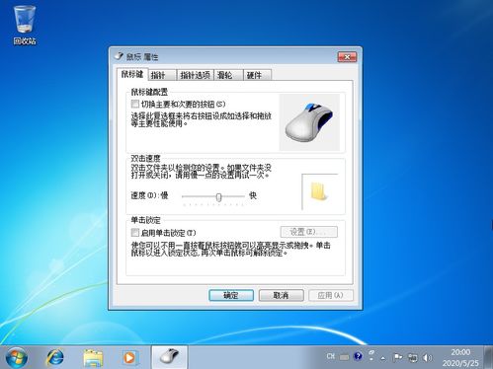Open the volume speaker icon
Screen dimensions: 493x369
(427, 357)
